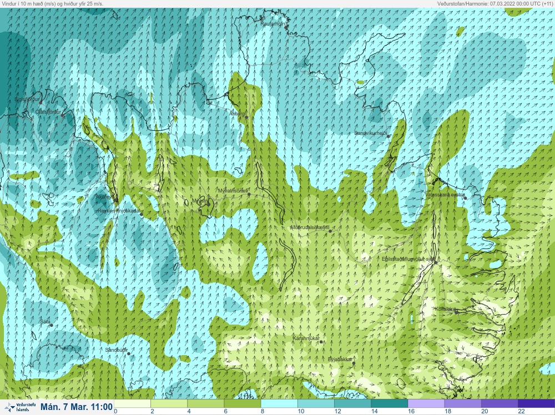Click the 'Mán. 7 Mar. 11:00' date label
Screen dimensions: 555x415
click(x=77, y=407)
